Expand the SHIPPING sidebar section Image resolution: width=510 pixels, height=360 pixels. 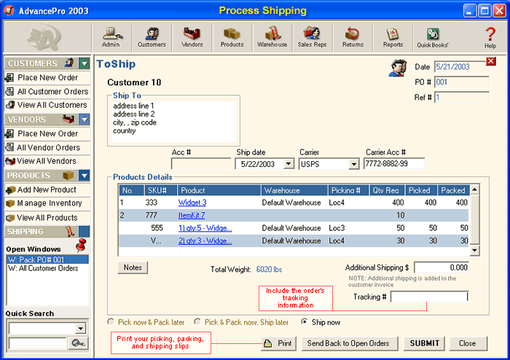(85, 232)
